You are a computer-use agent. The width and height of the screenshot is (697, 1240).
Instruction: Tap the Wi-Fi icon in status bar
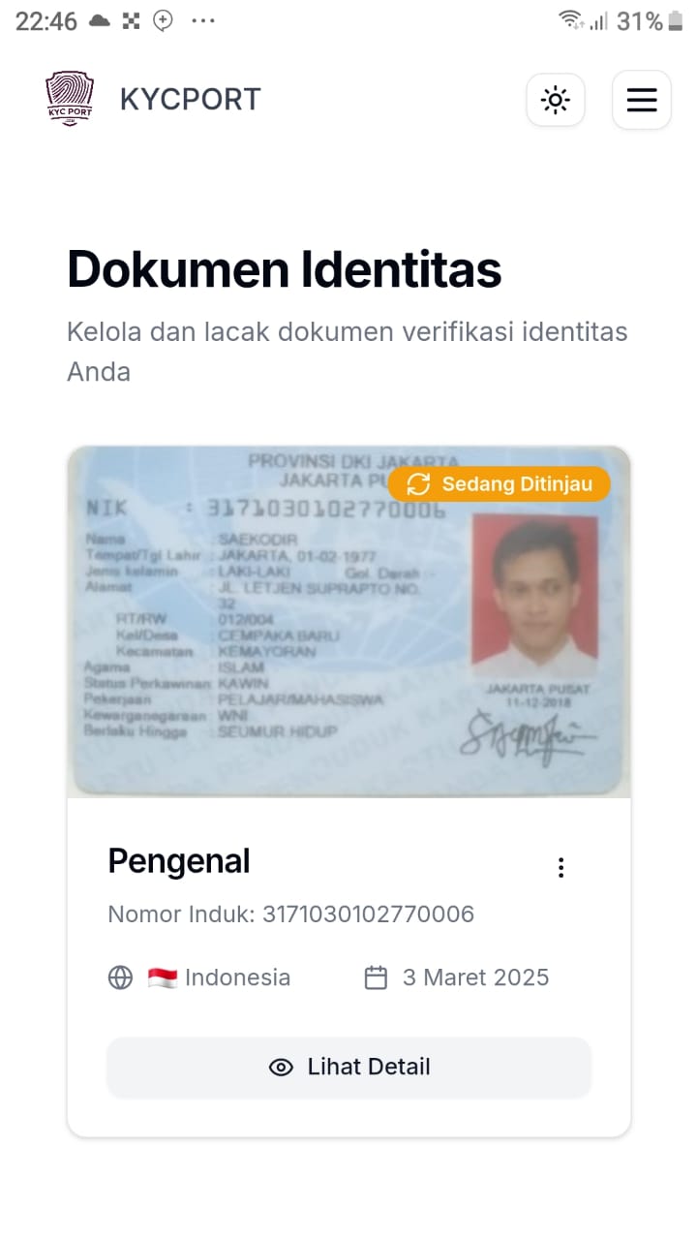point(571,20)
